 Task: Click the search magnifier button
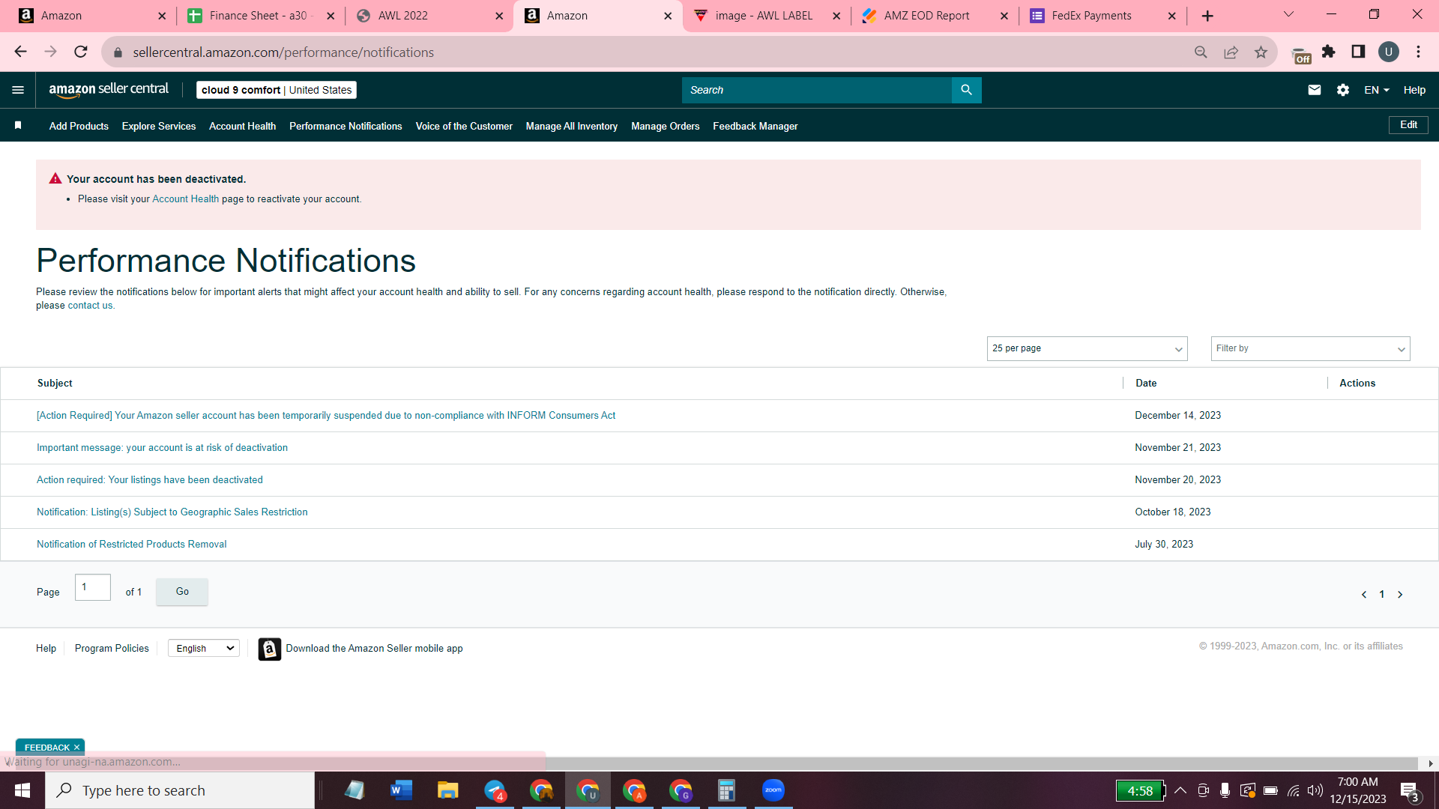[966, 90]
